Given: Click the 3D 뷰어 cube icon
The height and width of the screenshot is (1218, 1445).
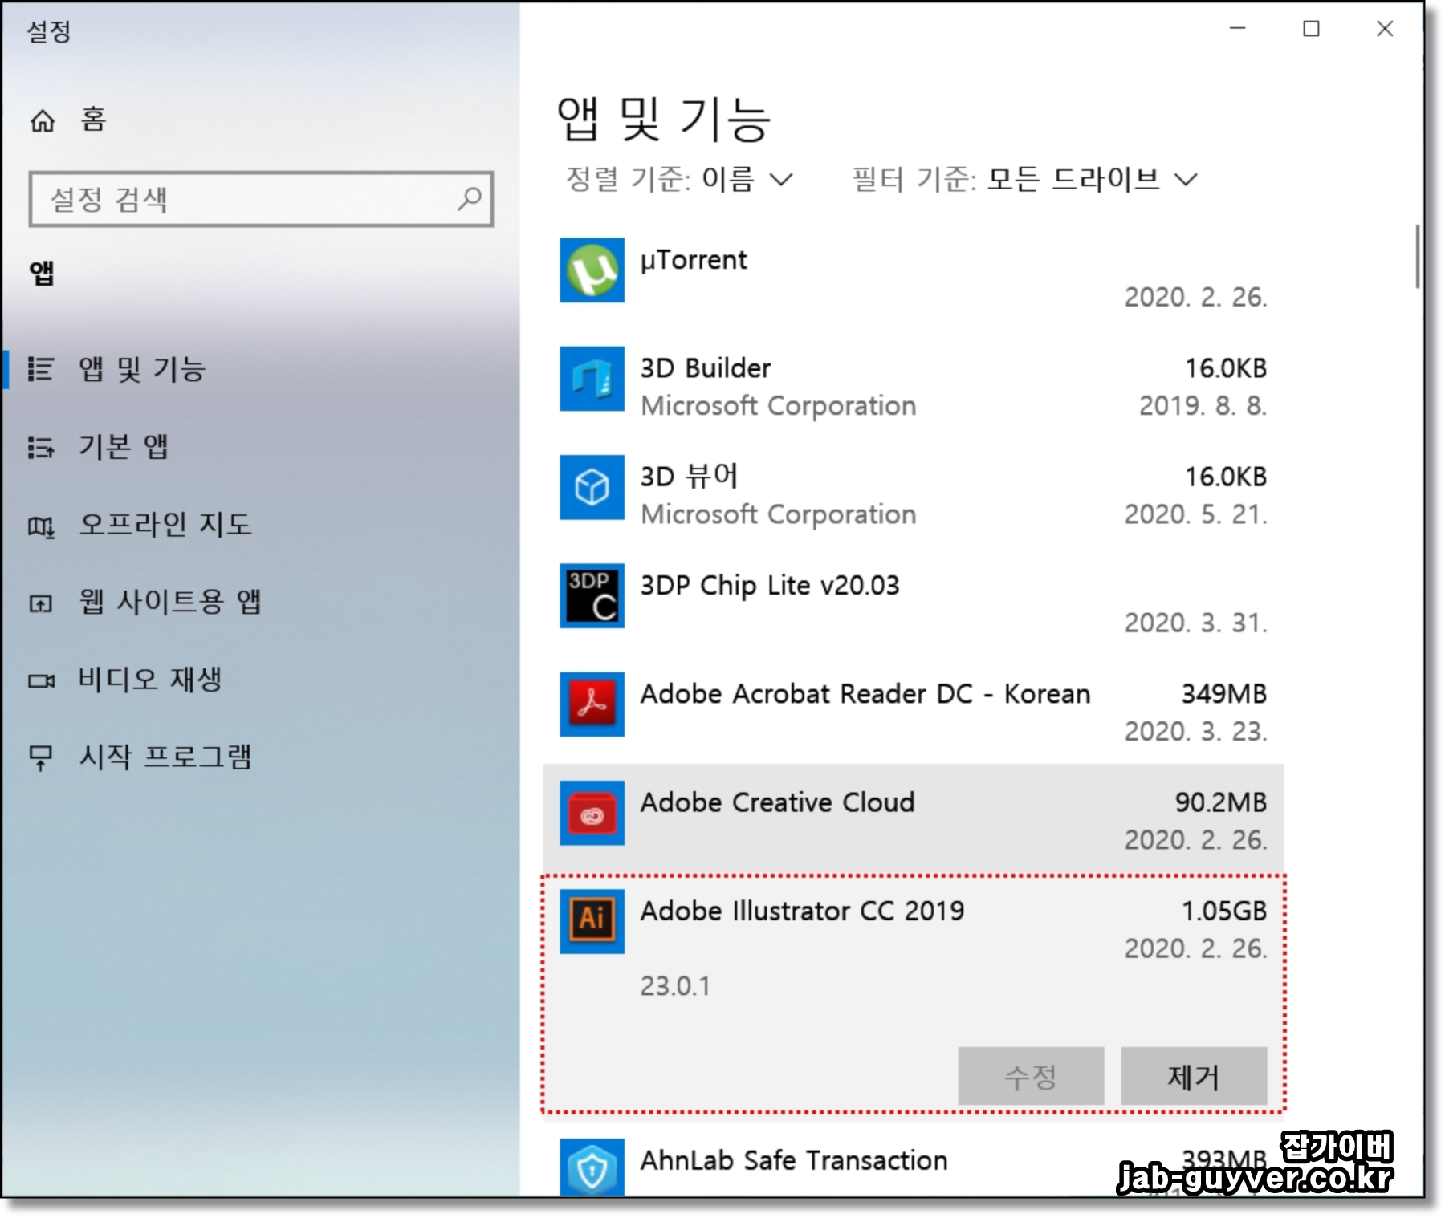Looking at the screenshot, I should pos(592,487).
